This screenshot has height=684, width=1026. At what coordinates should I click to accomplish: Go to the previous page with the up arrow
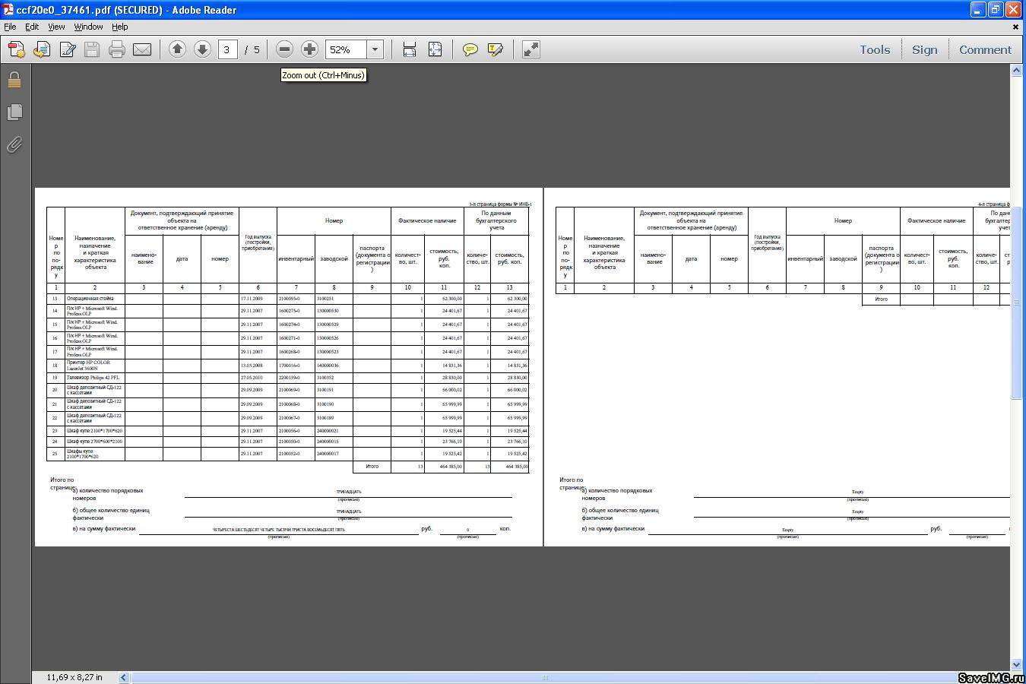click(x=177, y=49)
